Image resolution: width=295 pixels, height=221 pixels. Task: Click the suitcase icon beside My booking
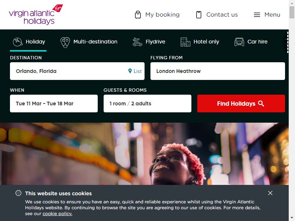click(x=138, y=15)
